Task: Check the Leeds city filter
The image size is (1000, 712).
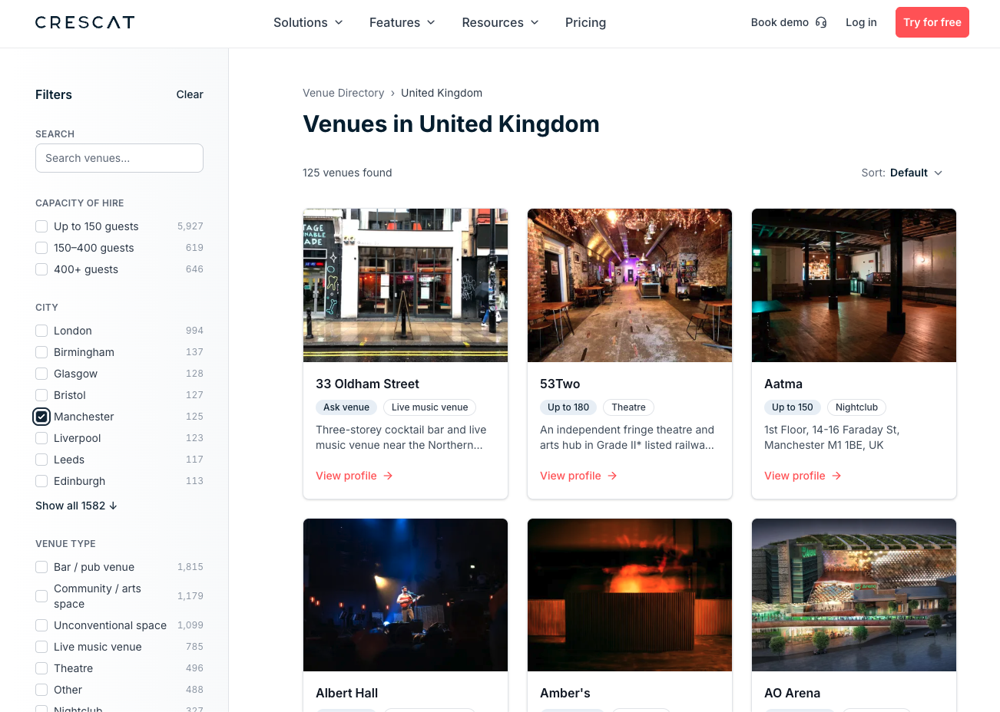Action: [41, 460]
